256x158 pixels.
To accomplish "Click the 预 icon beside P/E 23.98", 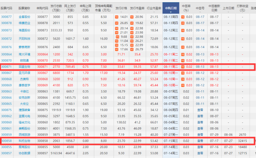I will [132, 33].
